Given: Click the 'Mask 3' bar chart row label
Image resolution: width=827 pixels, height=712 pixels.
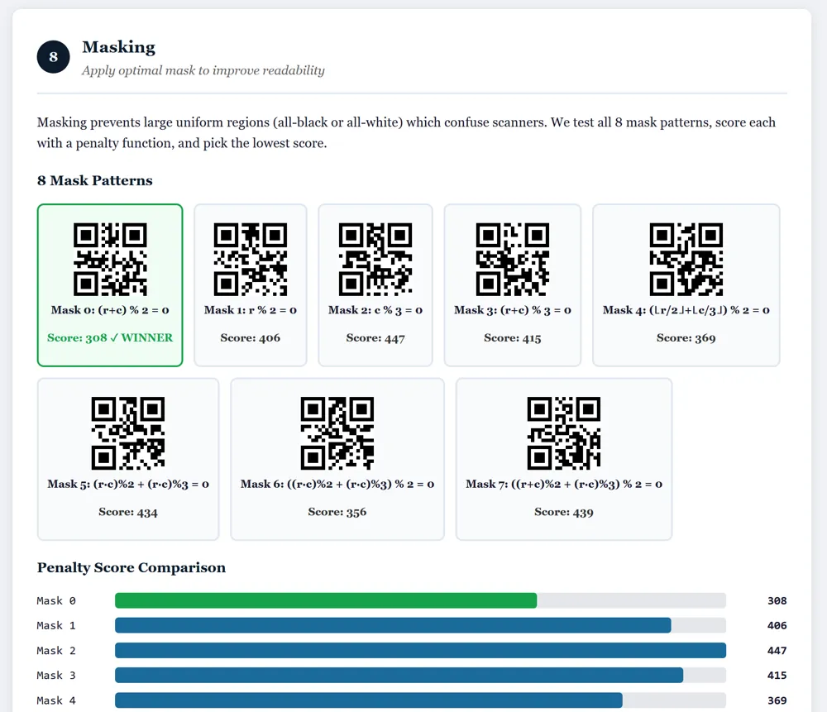Looking at the screenshot, I should [x=56, y=675].
